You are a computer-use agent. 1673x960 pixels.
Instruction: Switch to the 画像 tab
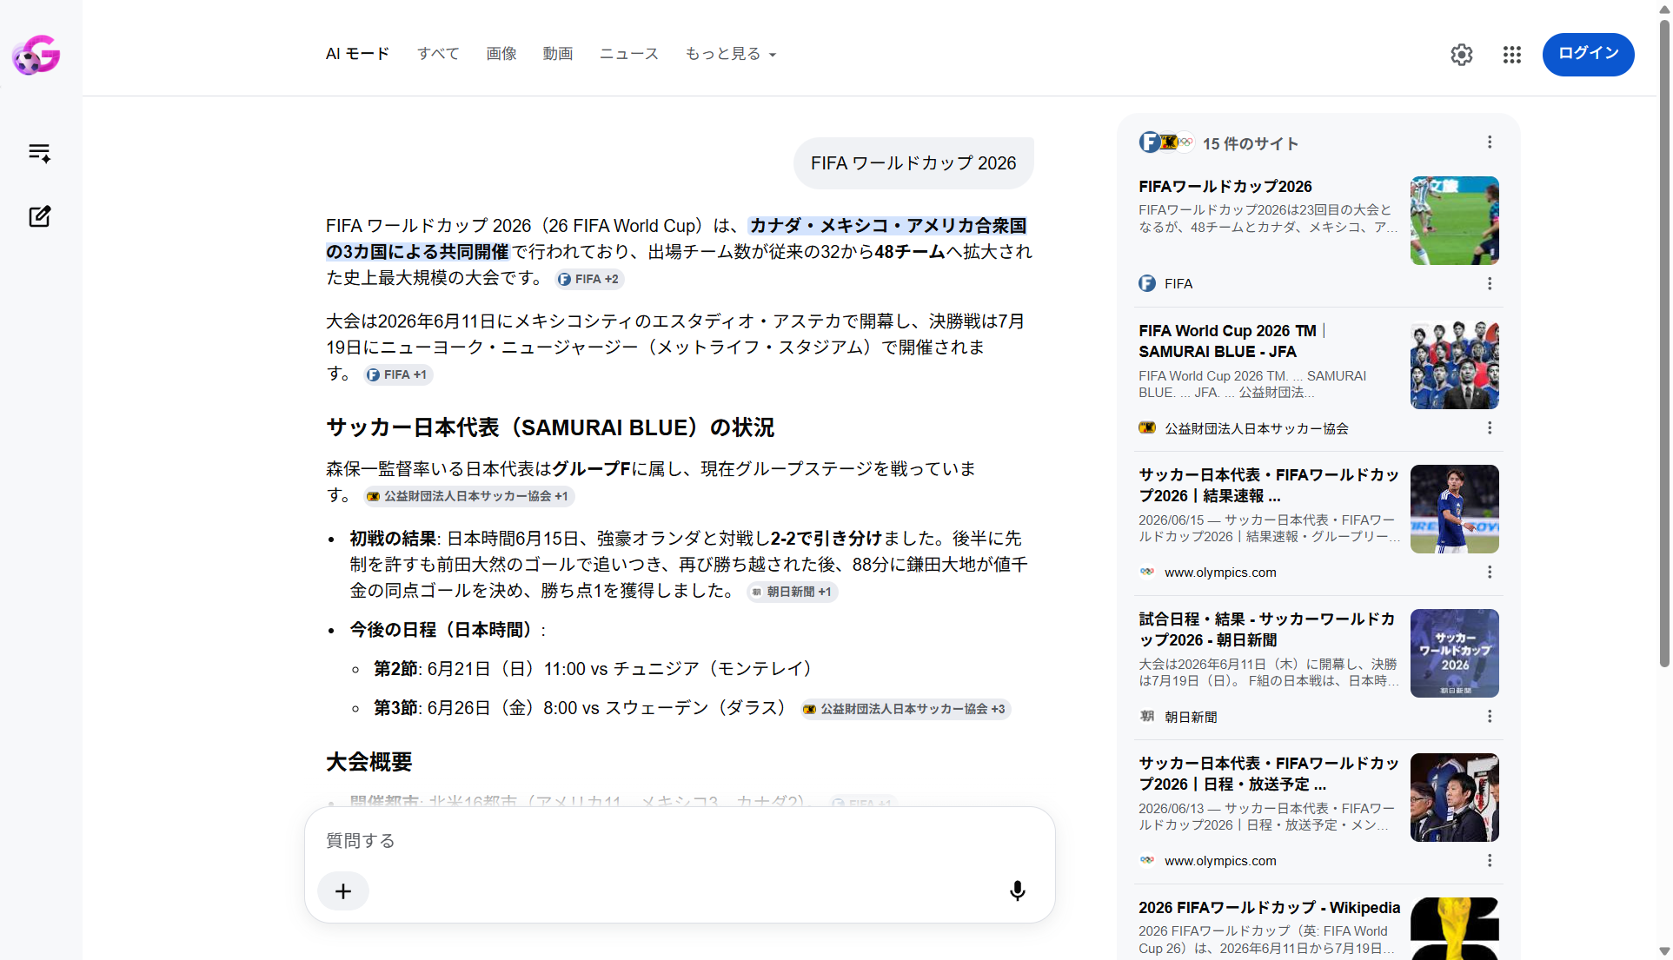[x=501, y=54]
